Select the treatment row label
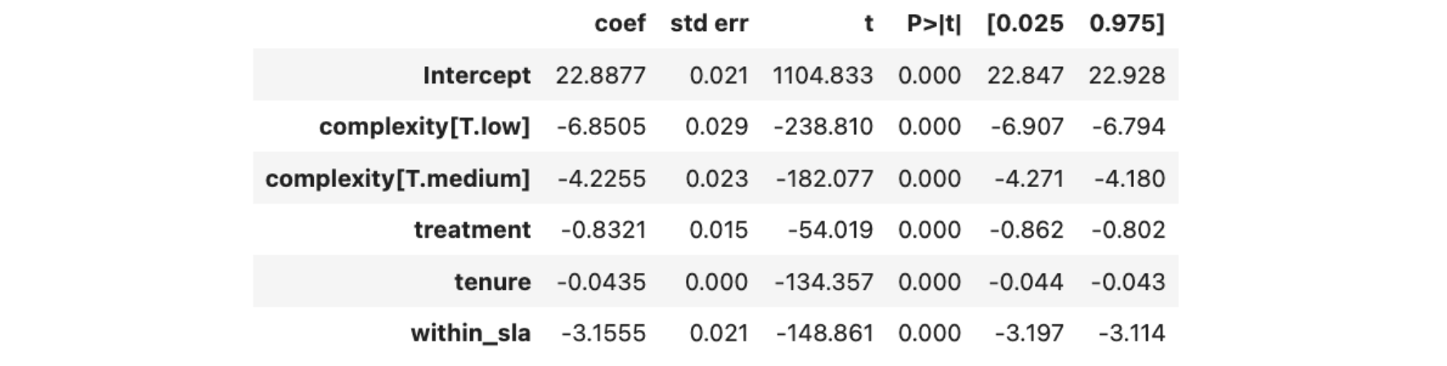The image size is (1447, 366). [x=472, y=230]
